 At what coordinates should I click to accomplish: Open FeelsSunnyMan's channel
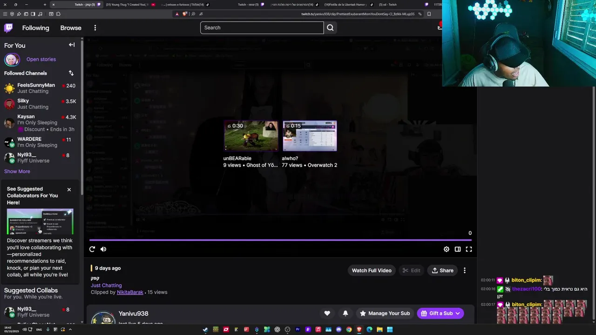click(x=42, y=88)
